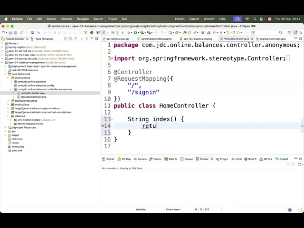Expand the src/main/resources folder
304x228 pixels.
pos(8,101)
